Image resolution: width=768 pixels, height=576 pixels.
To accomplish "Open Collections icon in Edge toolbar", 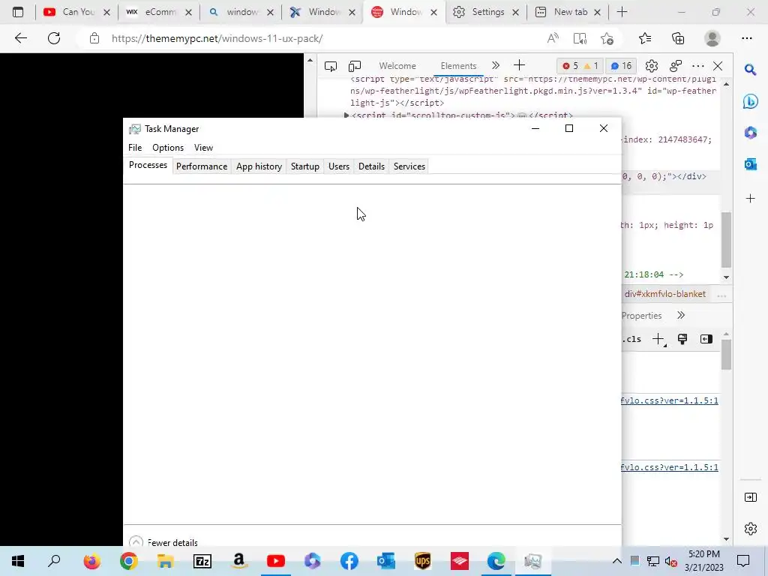I will click(678, 38).
